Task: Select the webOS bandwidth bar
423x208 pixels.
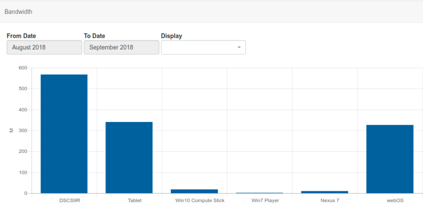Action: coord(390,159)
